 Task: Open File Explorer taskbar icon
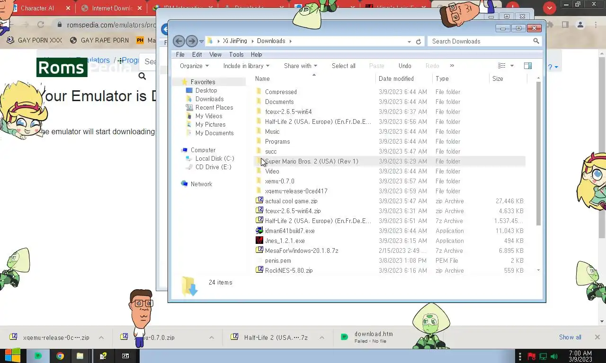[x=80, y=356]
